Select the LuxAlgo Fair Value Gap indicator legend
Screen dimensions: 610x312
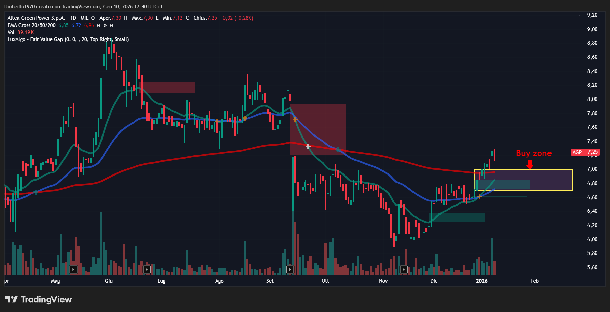tap(68, 39)
